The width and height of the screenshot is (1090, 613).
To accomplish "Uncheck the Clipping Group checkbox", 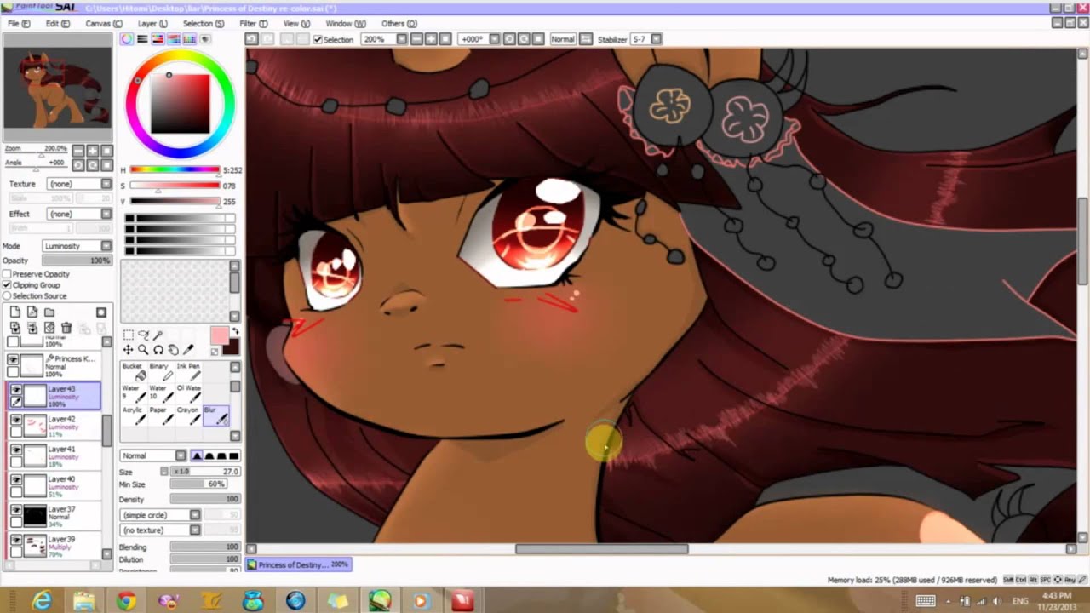I will pos(7,285).
